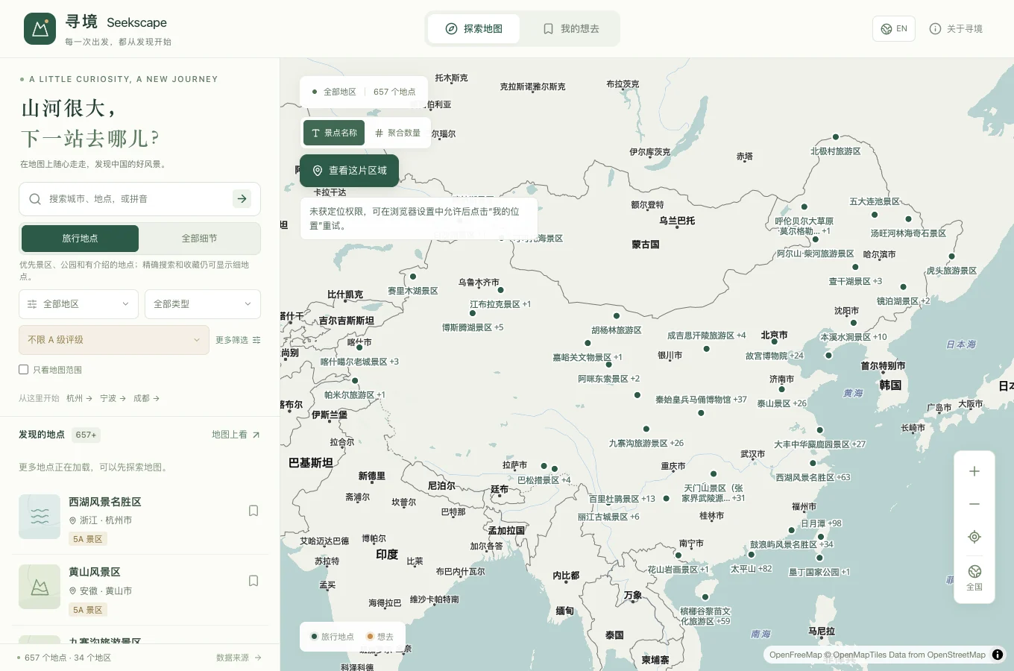Zoom out on the map with minus
Screen dimensions: 1014x671
[x=974, y=504]
